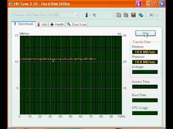Click the Exit button in toolbar

(154, 15)
